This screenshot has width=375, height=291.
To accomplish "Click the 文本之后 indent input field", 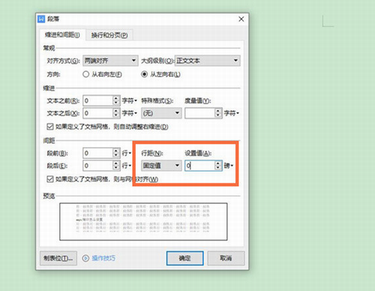I will pyautogui.click(x=98, y=113).
